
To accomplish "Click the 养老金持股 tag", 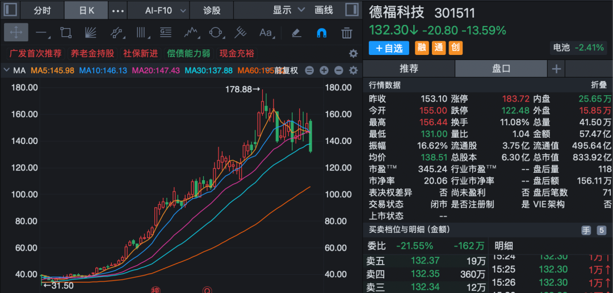I will coord(93,54).
